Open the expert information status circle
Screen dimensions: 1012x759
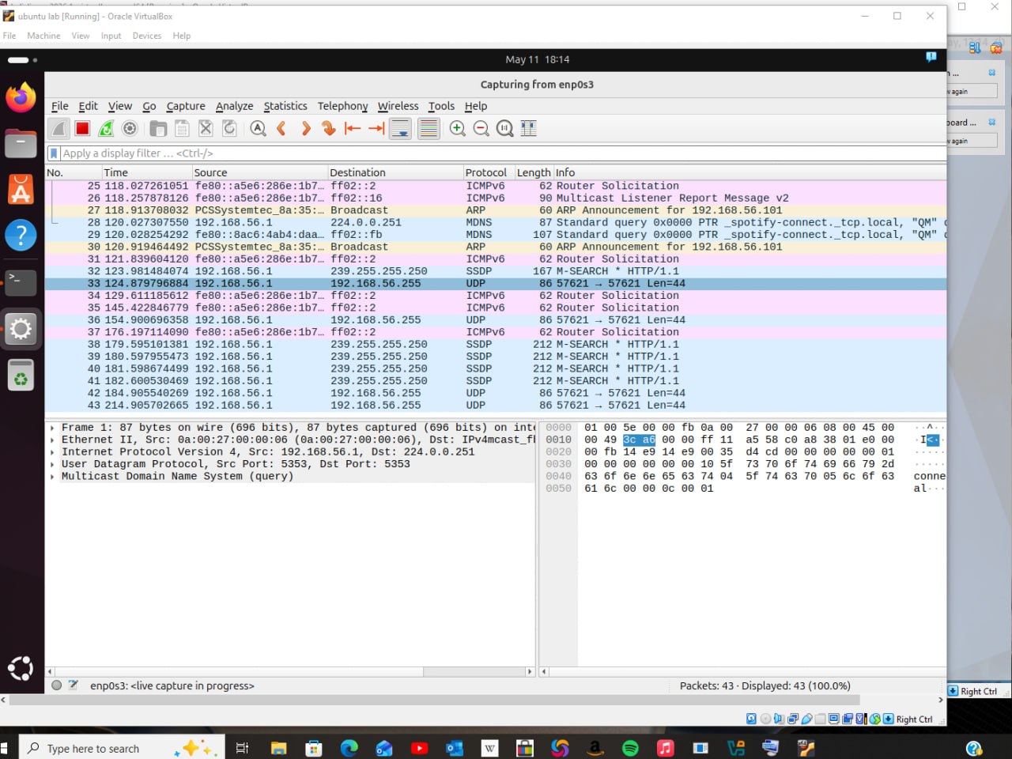pyautogui.click(x=57, y=685)
